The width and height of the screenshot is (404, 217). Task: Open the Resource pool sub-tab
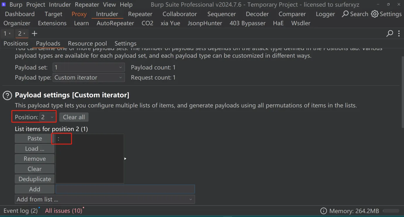(87, 43)
